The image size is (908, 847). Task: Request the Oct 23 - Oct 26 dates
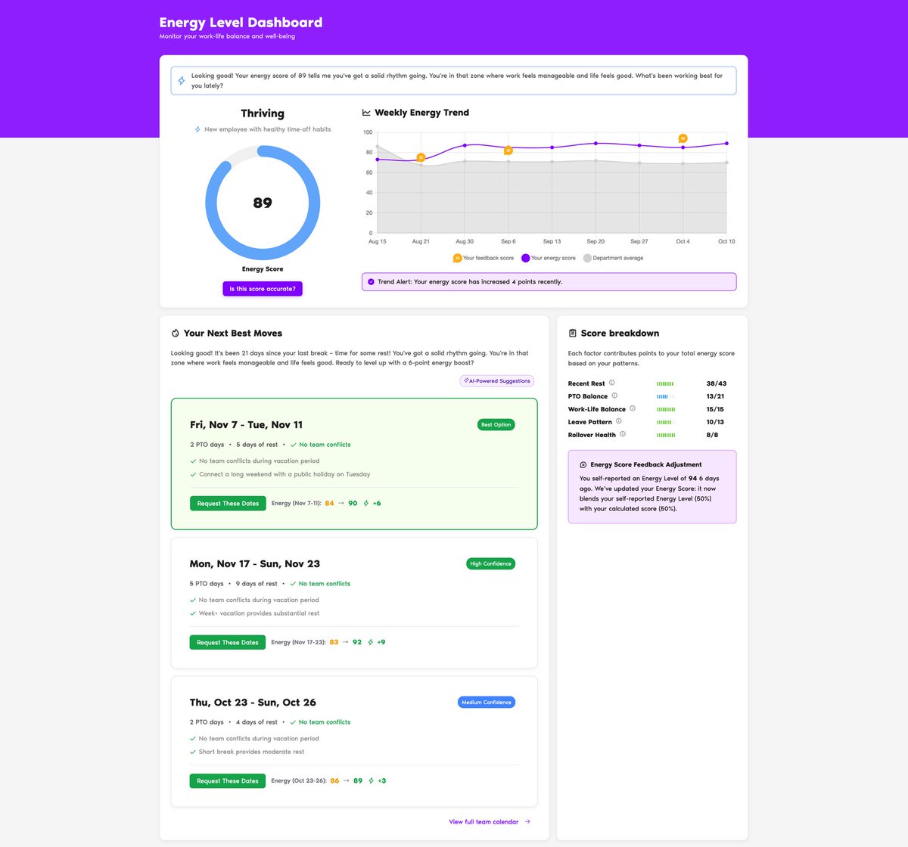[227, 780]
